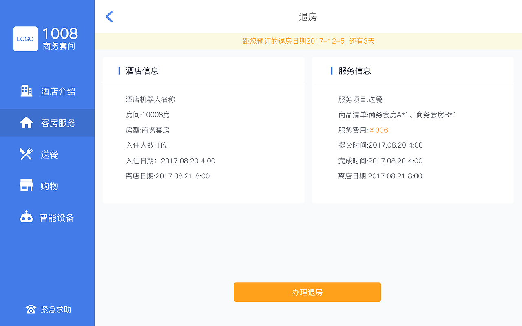The height and width of the screenshot is (326, 522).
Task: Click the fork and knife icon
Action: [x=26, y=154]
